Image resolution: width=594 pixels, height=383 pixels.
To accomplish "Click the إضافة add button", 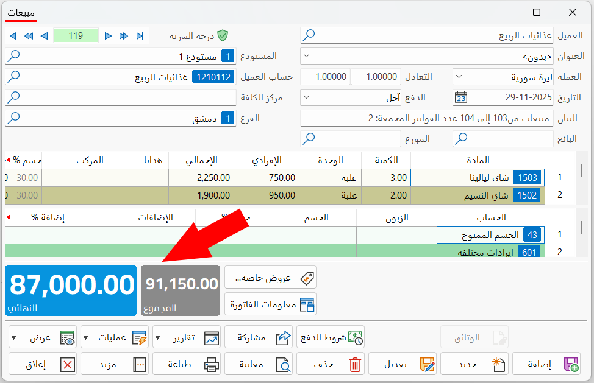I will (x=546, y=364).
